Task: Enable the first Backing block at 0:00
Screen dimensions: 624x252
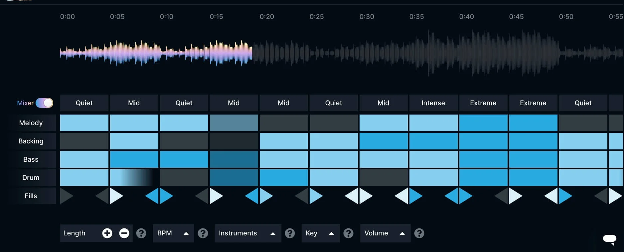Action: 84,141
